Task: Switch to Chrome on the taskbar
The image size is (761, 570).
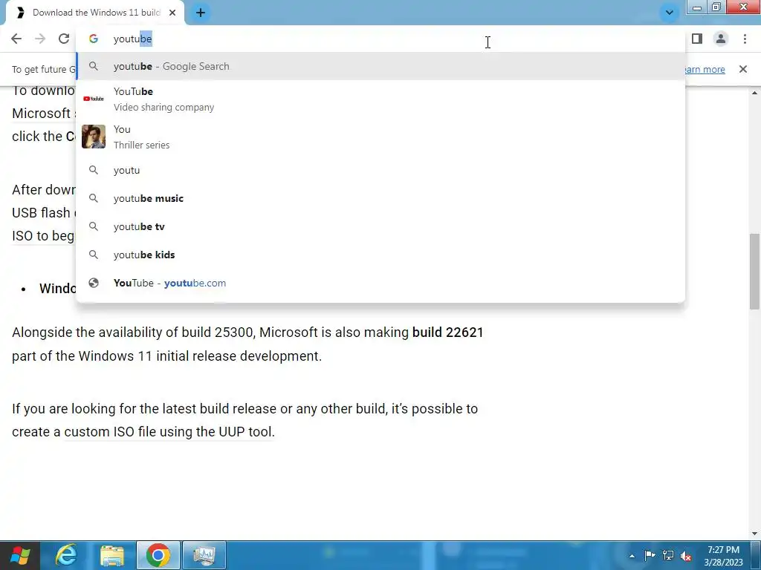Action: pyautogui.click(x=158, y=555)
